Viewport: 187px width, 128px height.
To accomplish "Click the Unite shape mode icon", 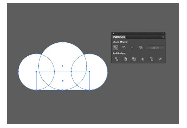I will (115, 48).
